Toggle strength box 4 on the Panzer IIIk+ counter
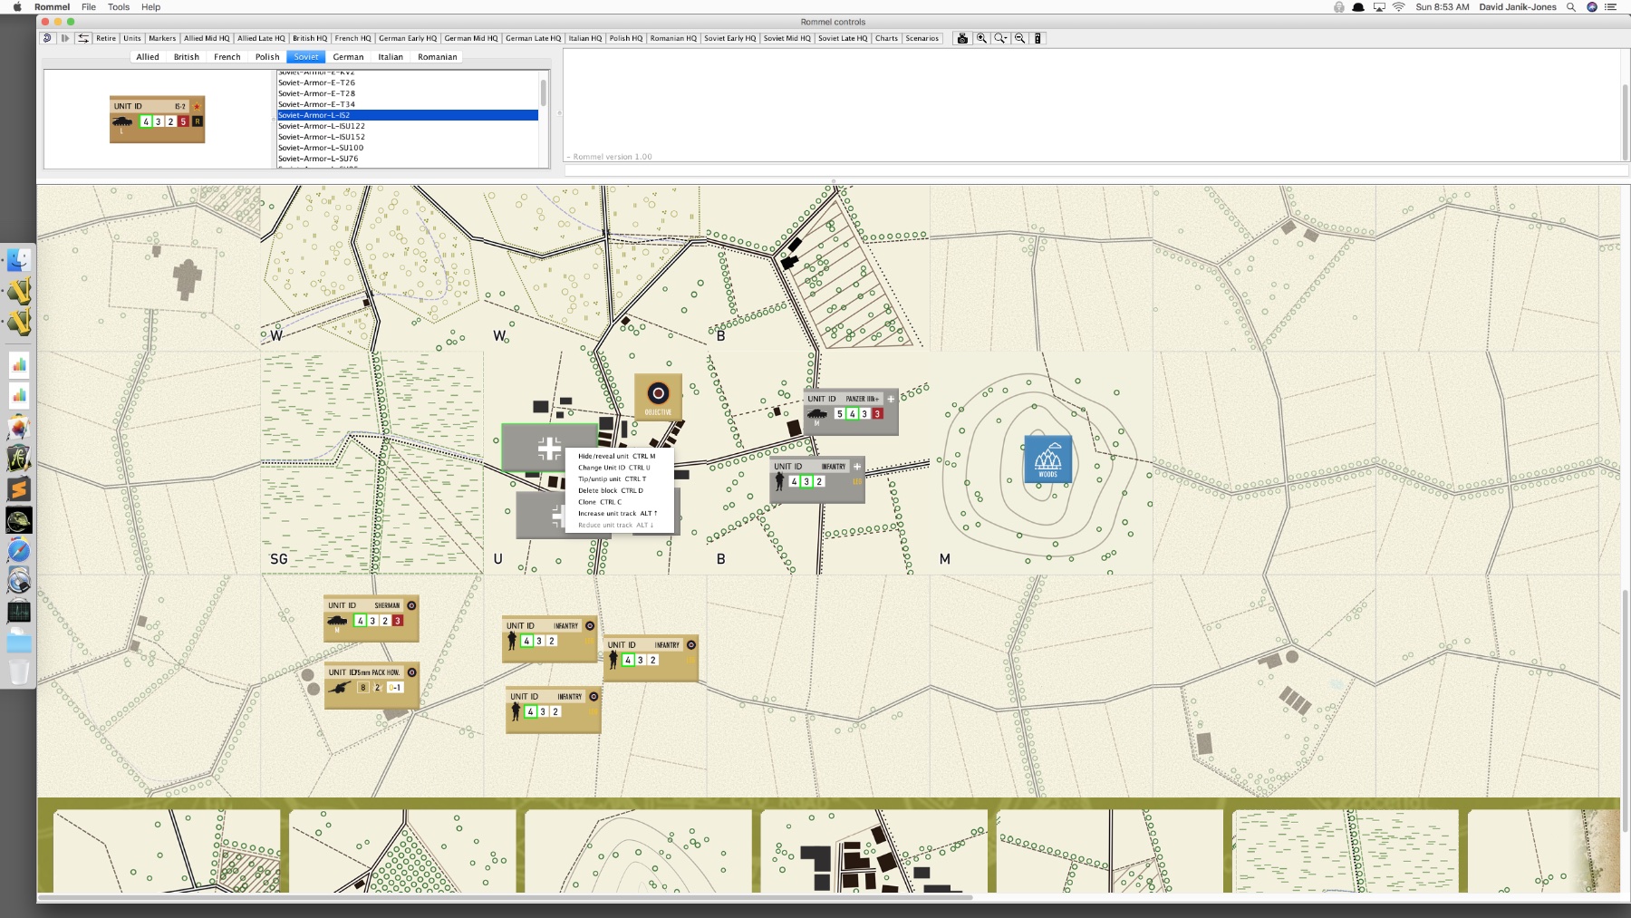This screenshot has width=1631, height=918. coord(852,413)
